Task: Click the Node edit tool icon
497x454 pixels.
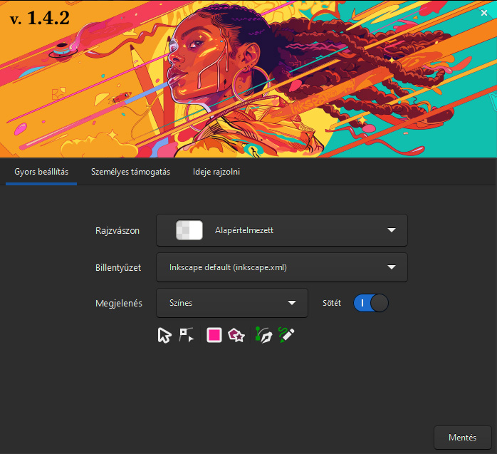Action: click(187, 335)
